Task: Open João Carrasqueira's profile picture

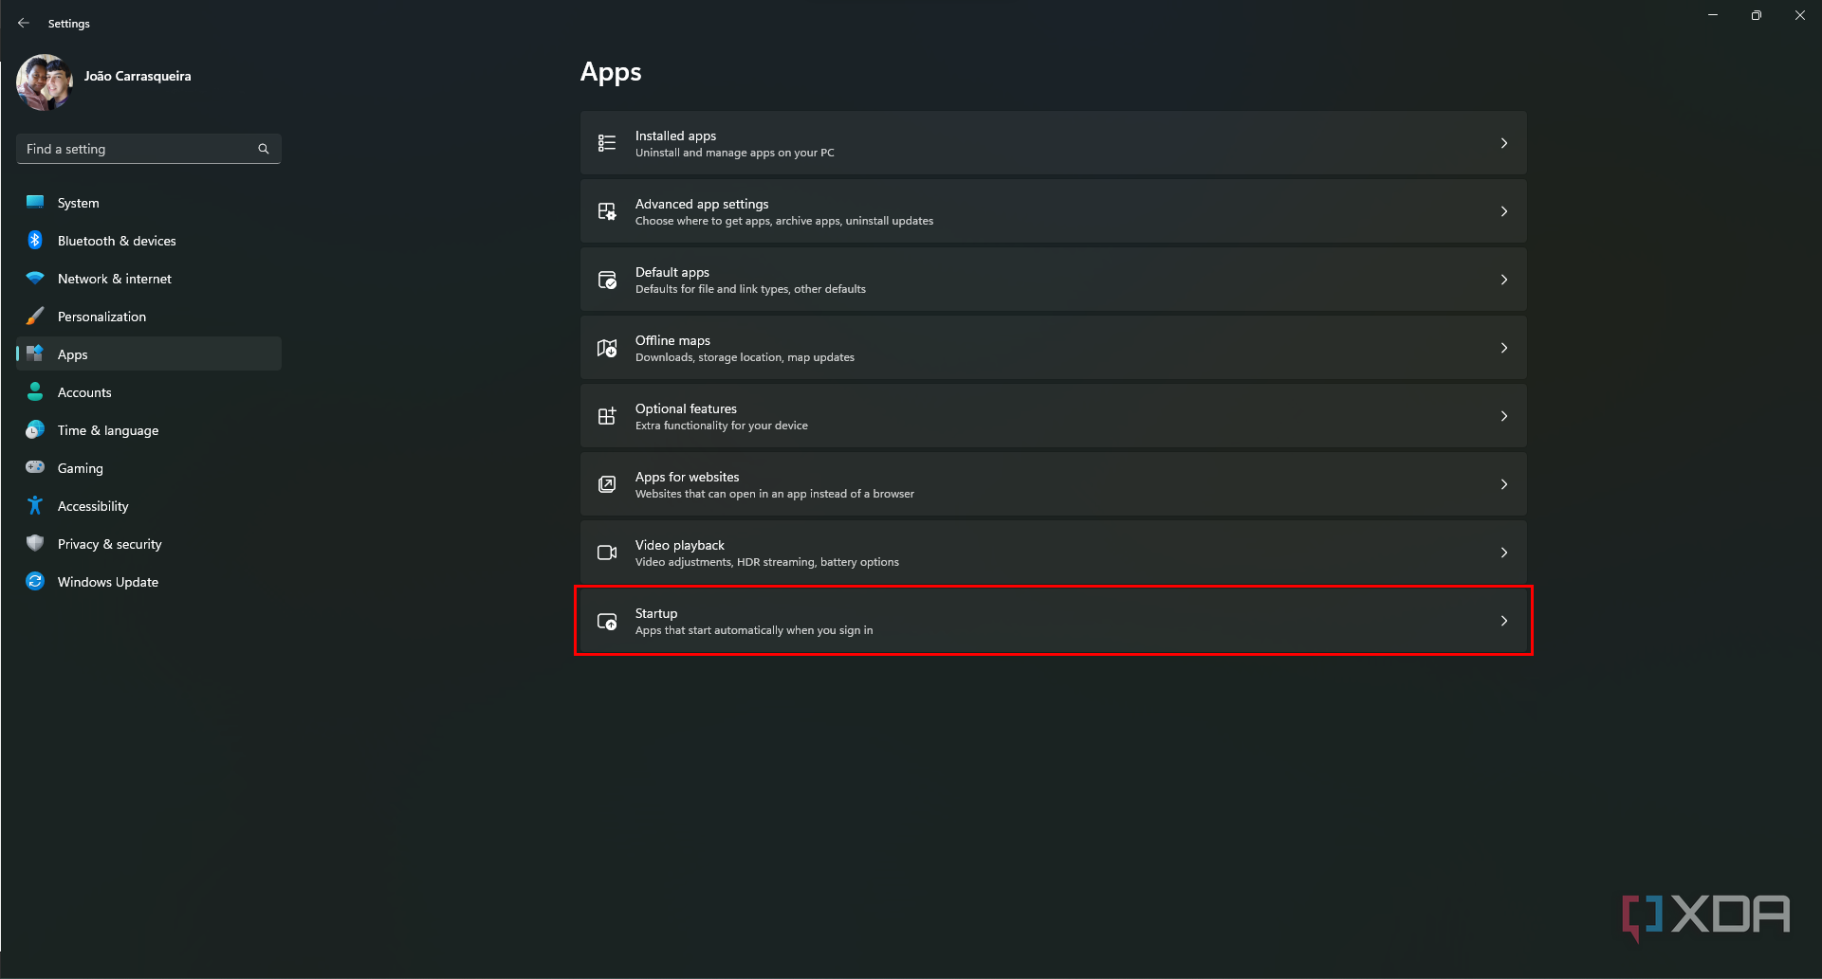Action: tap(44, 82)
